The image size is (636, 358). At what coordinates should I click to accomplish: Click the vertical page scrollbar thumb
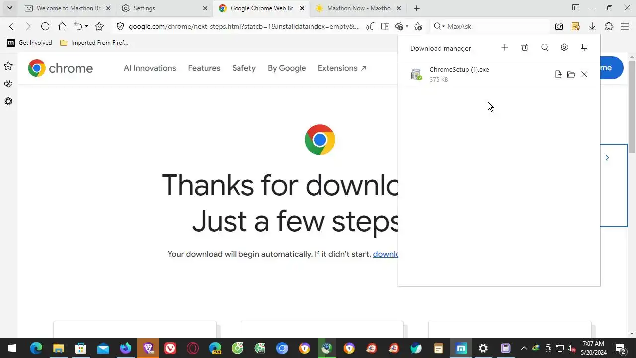(x=632, y=107)
